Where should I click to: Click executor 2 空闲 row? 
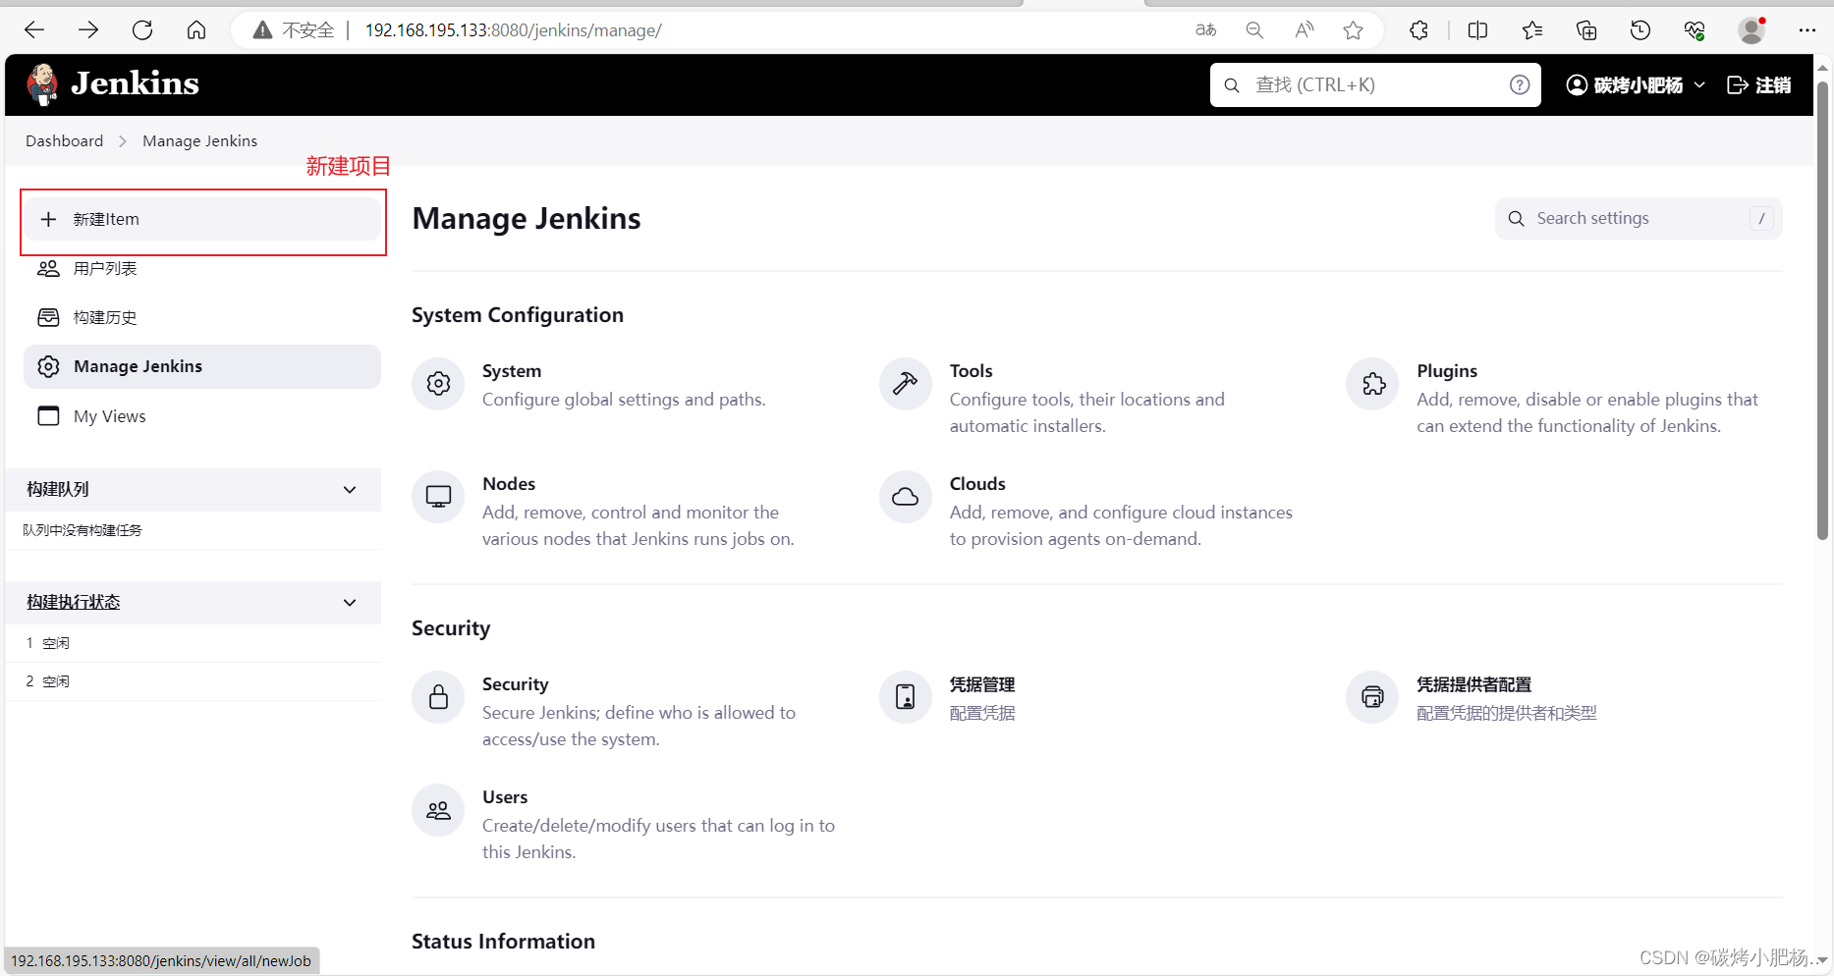coord(194,681)
